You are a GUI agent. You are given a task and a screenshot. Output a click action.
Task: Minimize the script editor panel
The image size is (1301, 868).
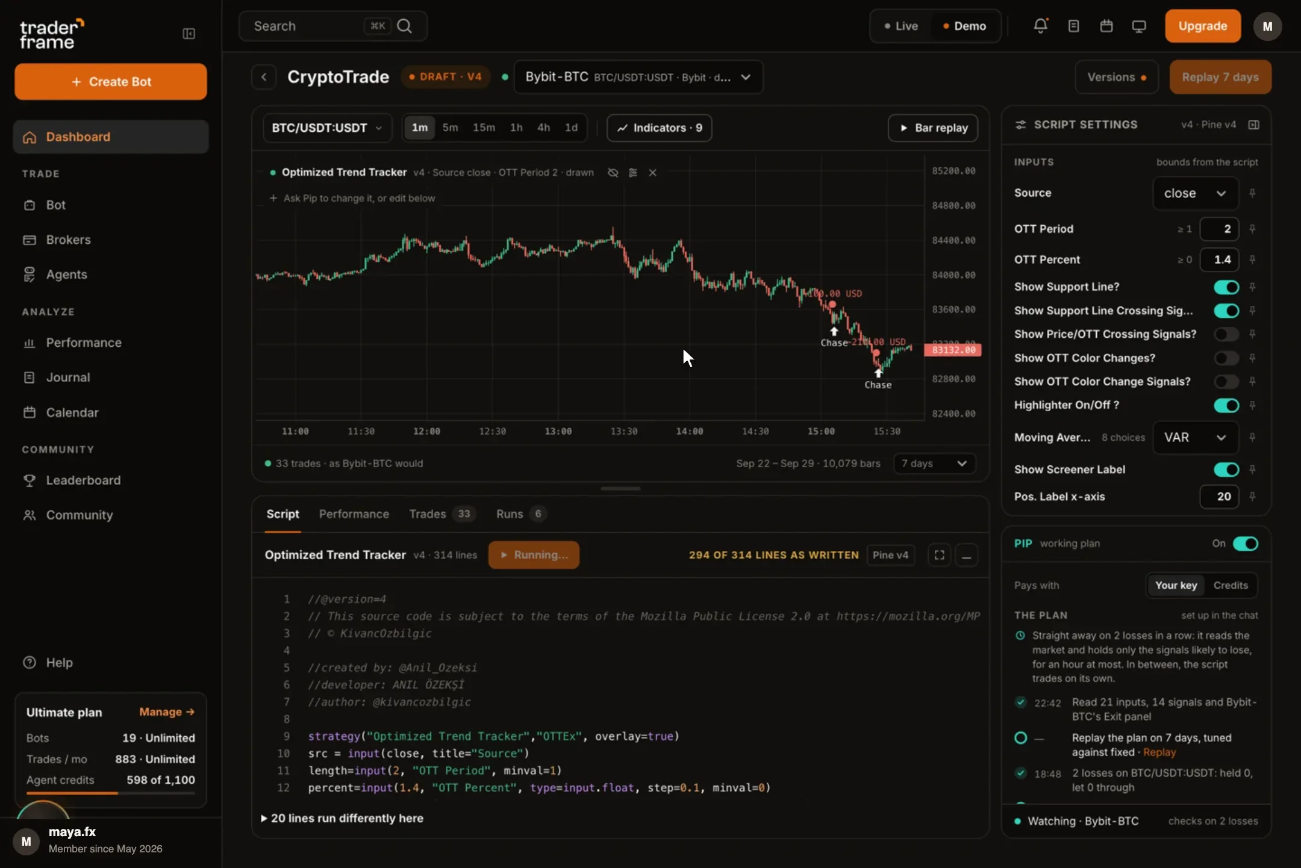pos(966,555)
